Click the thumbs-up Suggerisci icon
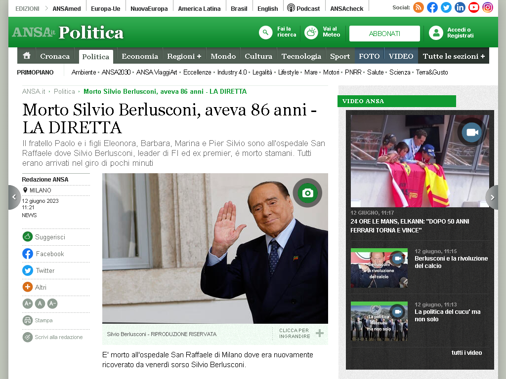This screenshot has height=379, width=506. tap(28, 236)
